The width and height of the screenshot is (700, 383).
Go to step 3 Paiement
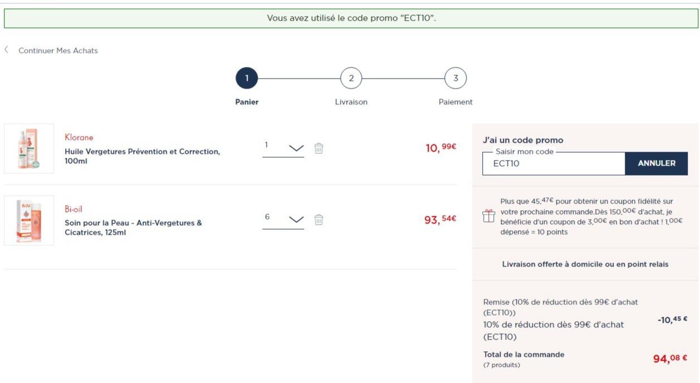[456, 79]
